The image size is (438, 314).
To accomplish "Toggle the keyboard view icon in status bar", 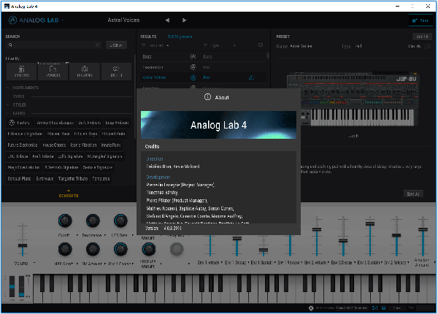I will 383,308.
